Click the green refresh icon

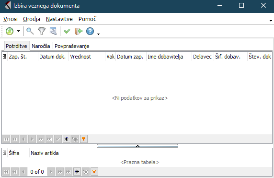click(10, 31)
